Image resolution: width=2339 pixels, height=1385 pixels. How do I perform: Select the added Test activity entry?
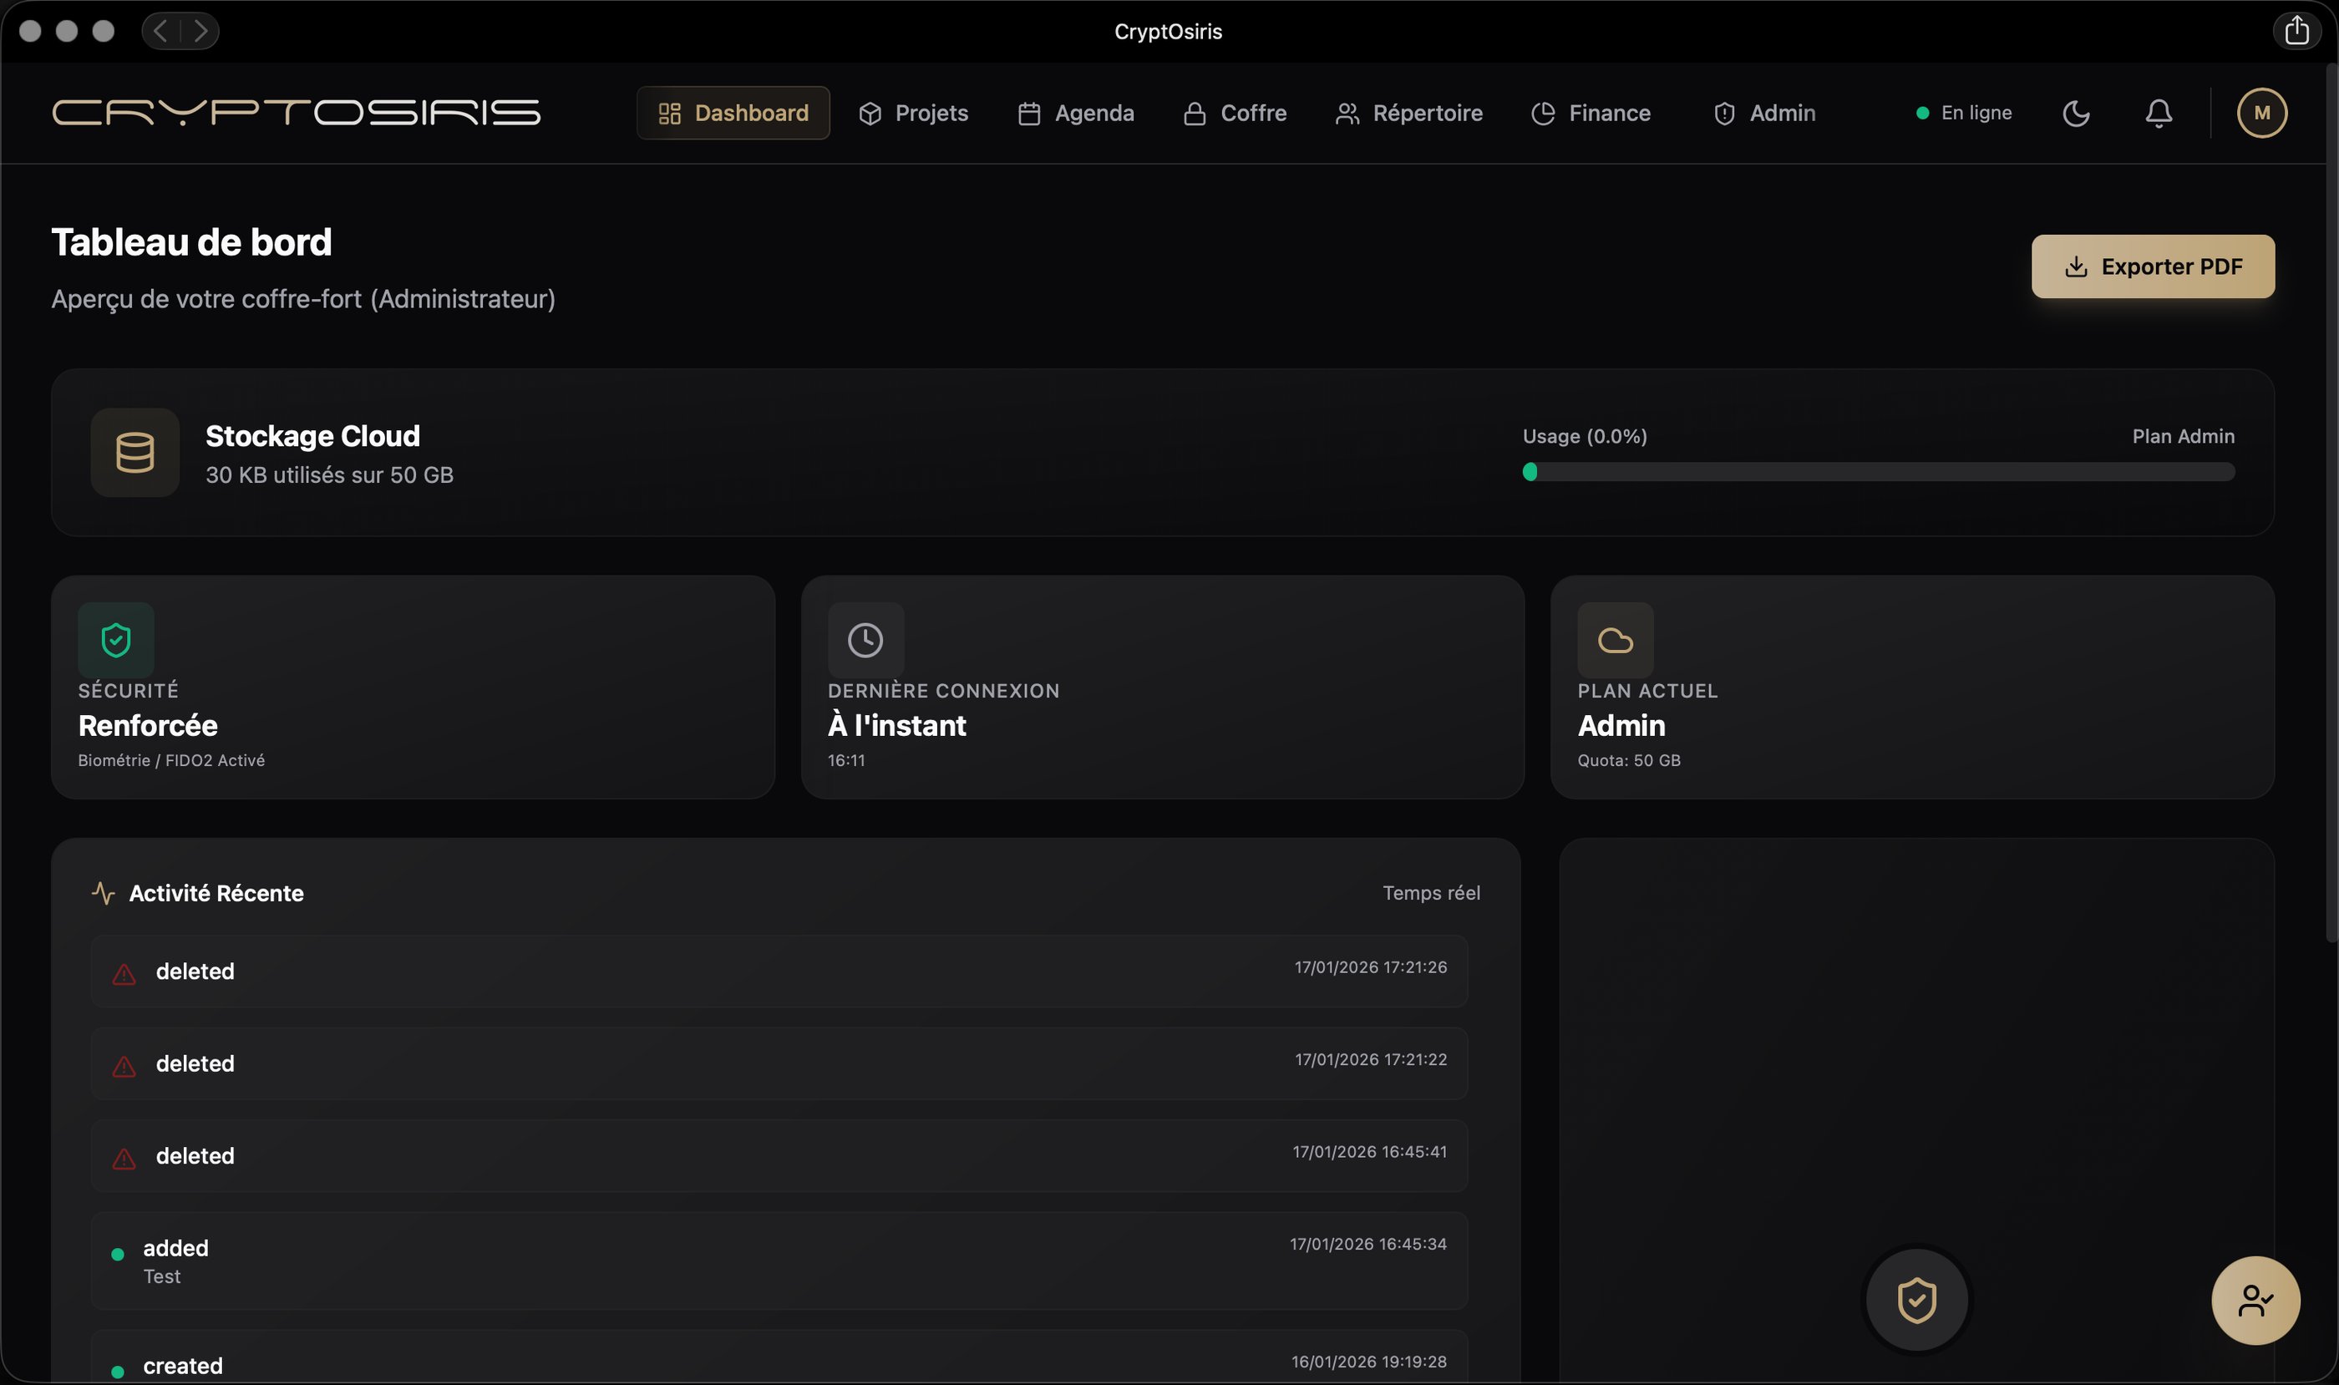coord(779,1261)
